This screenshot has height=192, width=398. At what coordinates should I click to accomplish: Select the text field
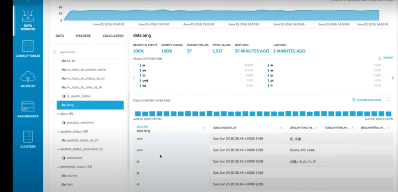(70, 185)
